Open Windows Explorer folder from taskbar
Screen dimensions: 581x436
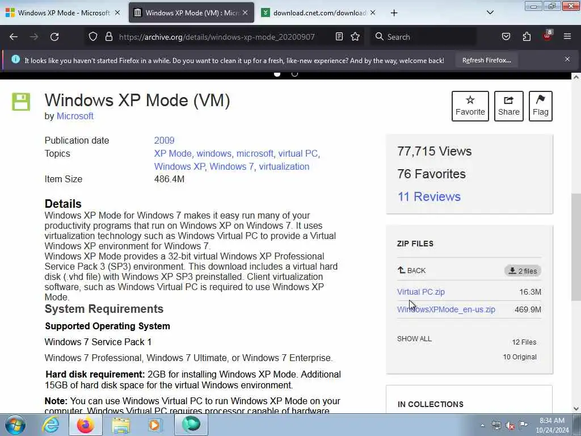coord(121,425)
